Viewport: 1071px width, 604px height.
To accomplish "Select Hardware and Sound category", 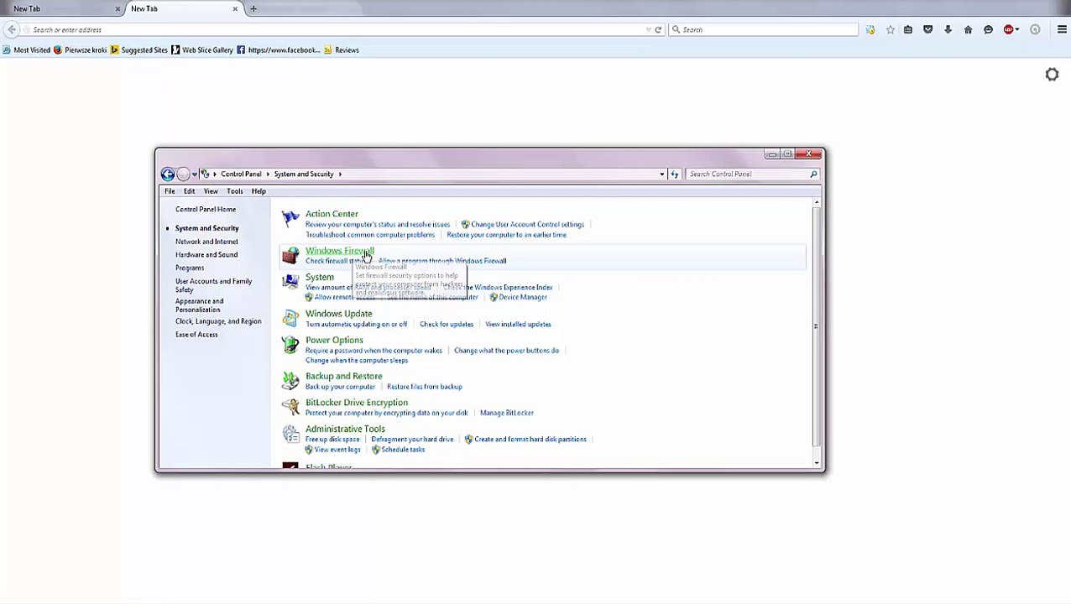I will [x=206, y=255].
